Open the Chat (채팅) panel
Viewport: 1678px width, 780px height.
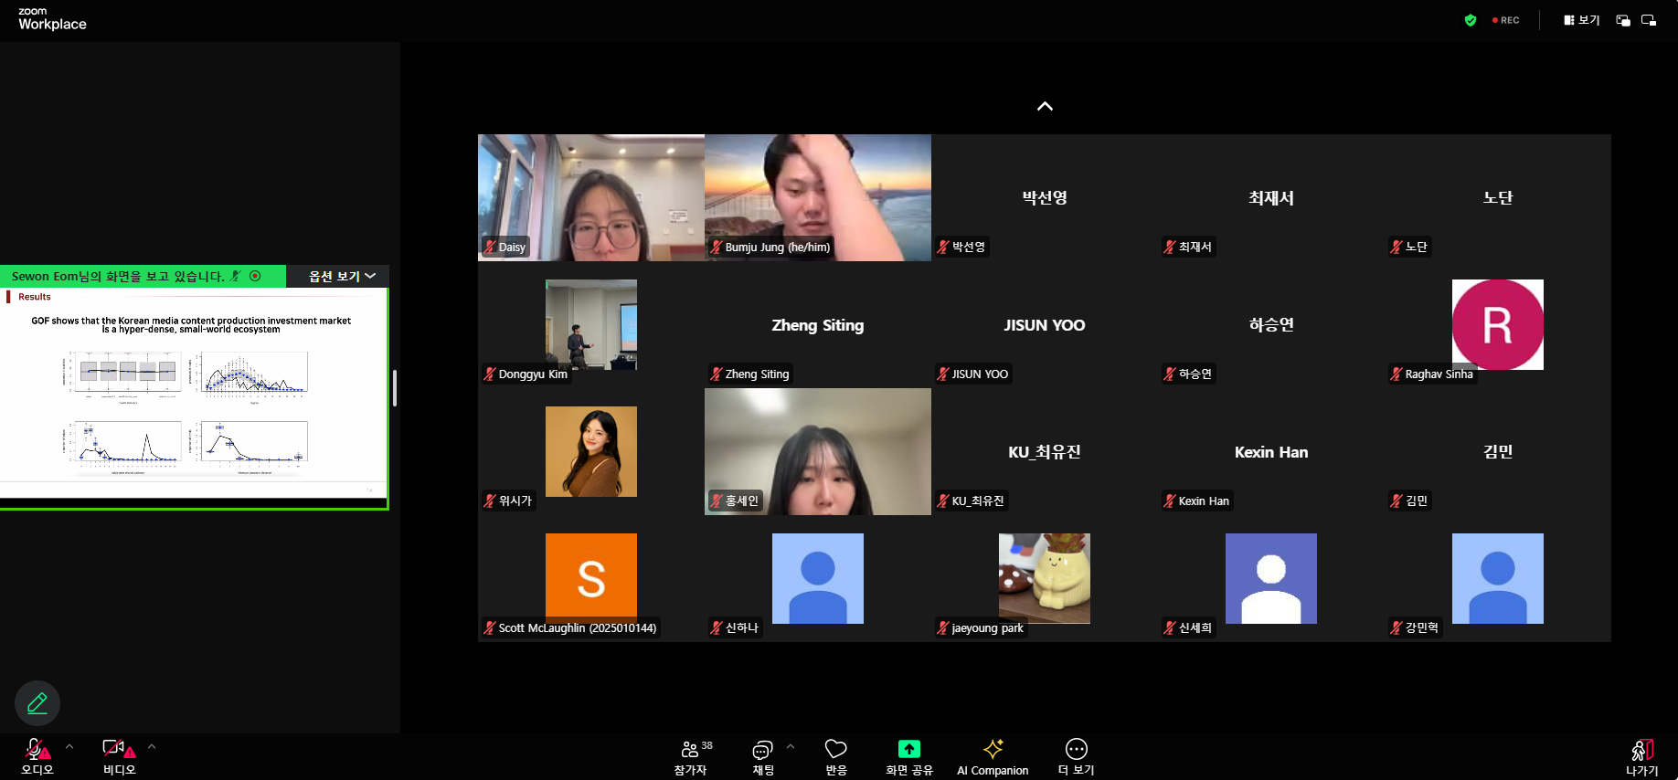pyautogui.click(x=762, y=756)
